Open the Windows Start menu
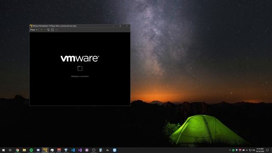 pyautogui.click(x=3, y=150)
